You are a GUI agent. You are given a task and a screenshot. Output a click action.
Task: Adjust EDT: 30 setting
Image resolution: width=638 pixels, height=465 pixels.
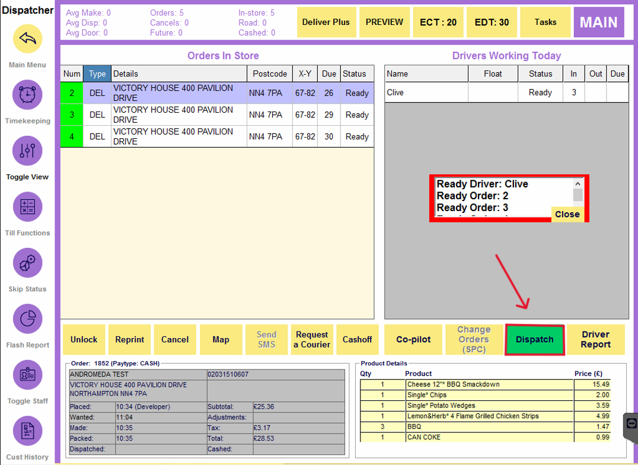(x=492, y=22)
